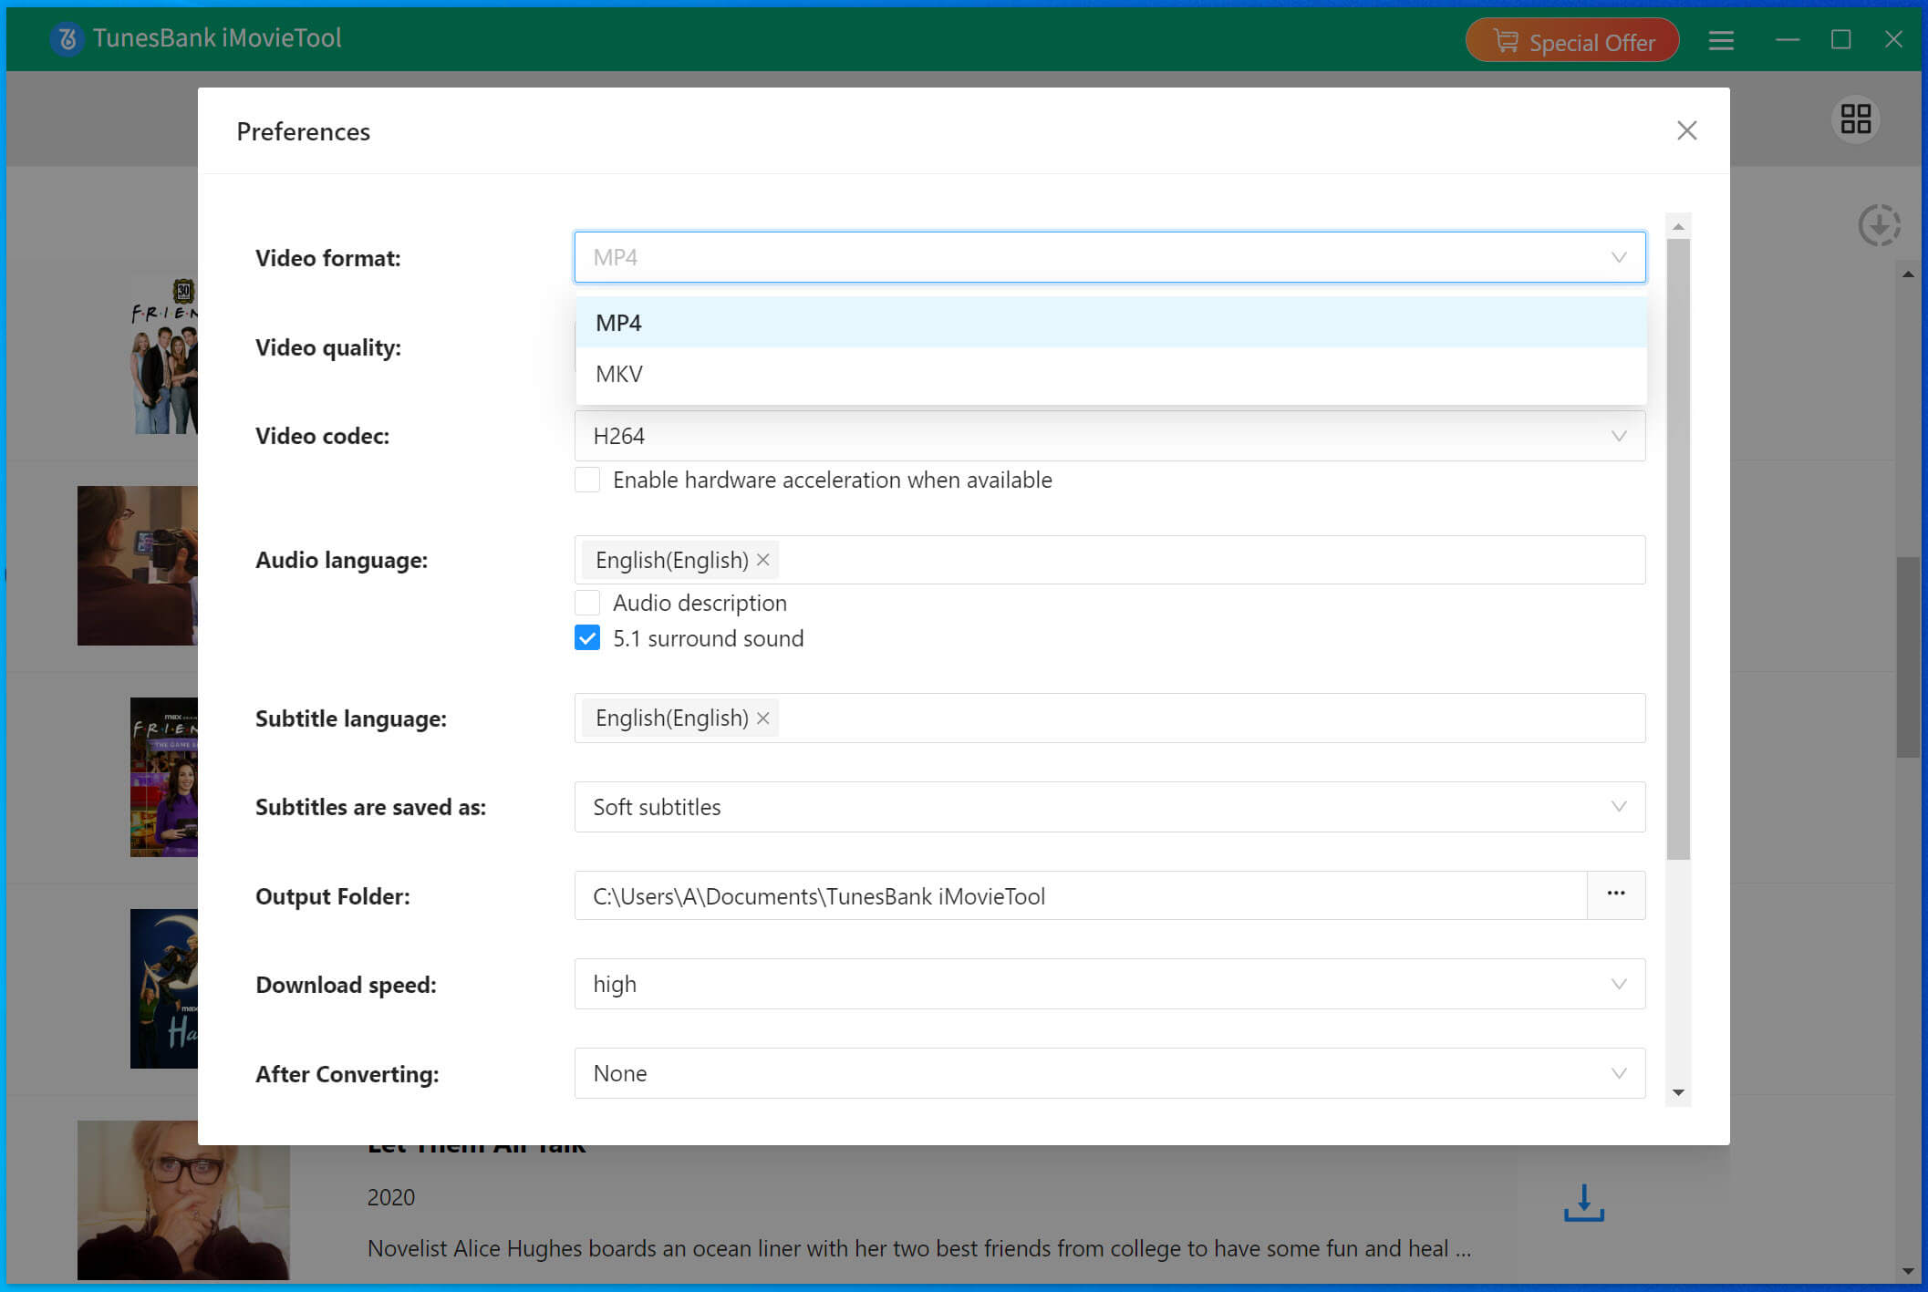
Task: Close the TunesBank iMovieTool window
Action: point(1893,39)
